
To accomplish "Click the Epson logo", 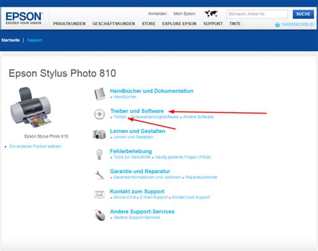I will (23, 18).
